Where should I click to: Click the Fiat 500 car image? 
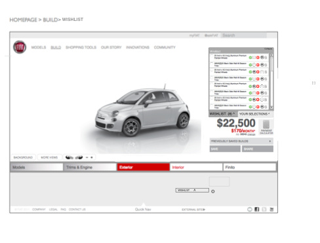(142, 110)
